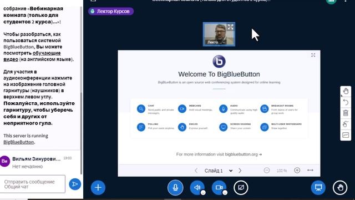The height and width of the screenshot is (200, 355).
Task: Make the presentation fullscreen
Action: [313, 55]
